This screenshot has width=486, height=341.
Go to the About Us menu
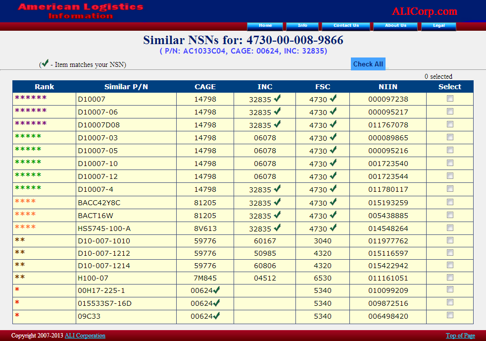tap(395, 26)
